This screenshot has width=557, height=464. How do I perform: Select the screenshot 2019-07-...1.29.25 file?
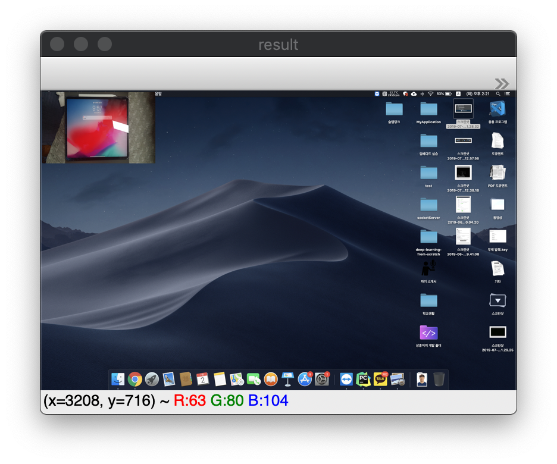[x=497, y=338]
